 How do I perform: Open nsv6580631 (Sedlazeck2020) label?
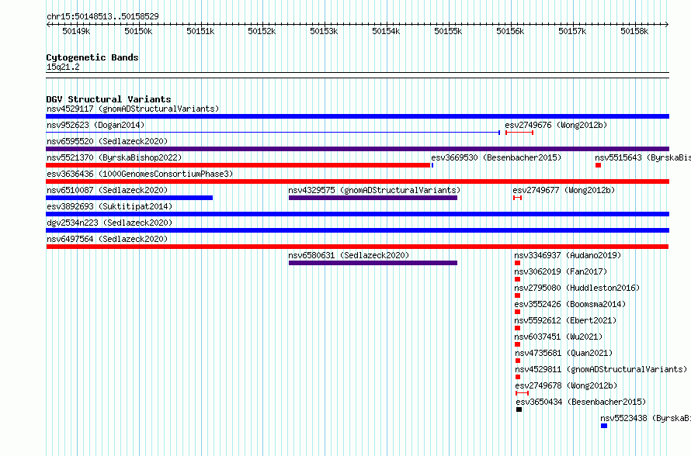pyautogui.click(x=349, y=255)
